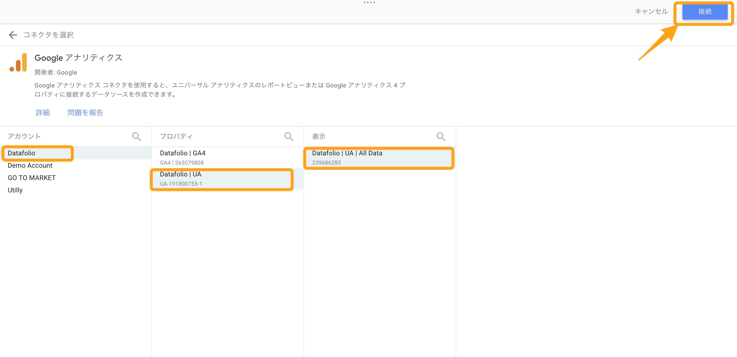The width and height of the screenshot is (737, 357).
Task: Click the プロパティ column header
Action: pyautogui.click(x=176, y=137)
